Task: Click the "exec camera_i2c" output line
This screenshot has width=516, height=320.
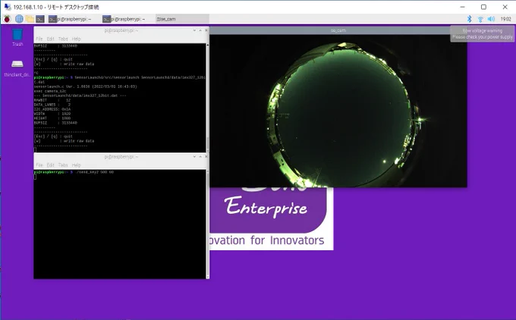Action: [x=50, y=91]
